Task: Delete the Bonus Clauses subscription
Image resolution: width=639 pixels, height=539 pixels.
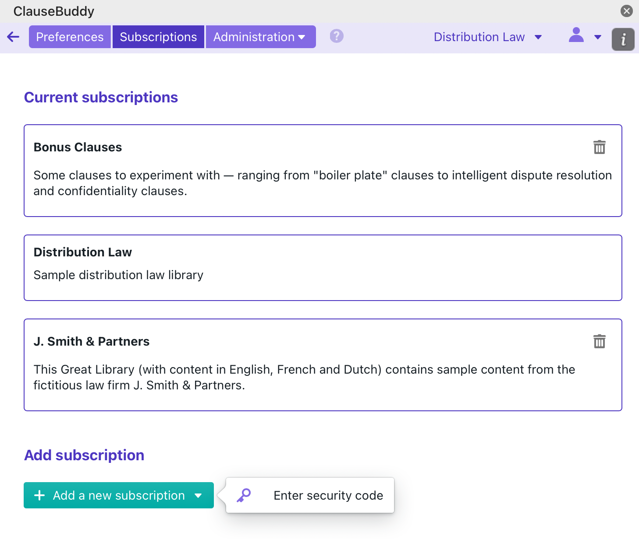Action: coord(600,147)
